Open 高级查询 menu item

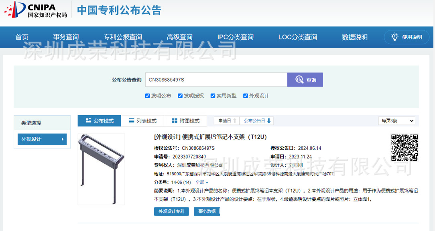[179, 37]
